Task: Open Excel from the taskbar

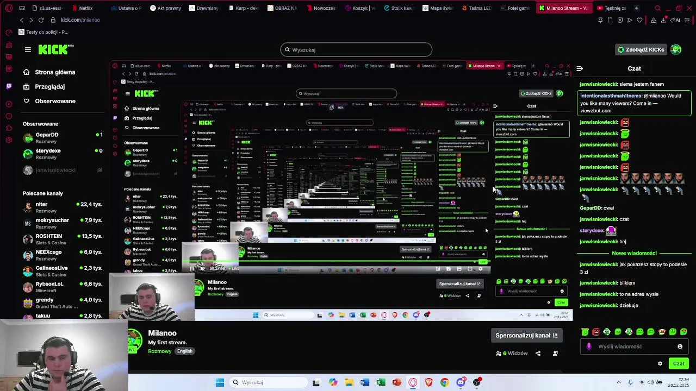Action: (381, 382)
